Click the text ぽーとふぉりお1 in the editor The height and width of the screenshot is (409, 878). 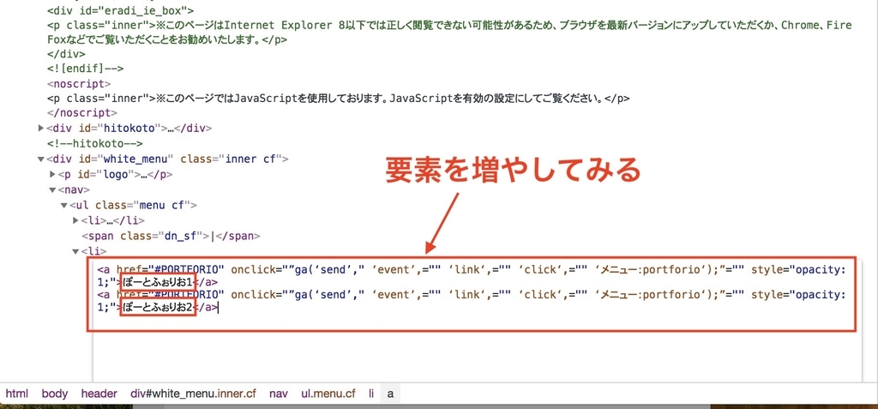[158, 282]
